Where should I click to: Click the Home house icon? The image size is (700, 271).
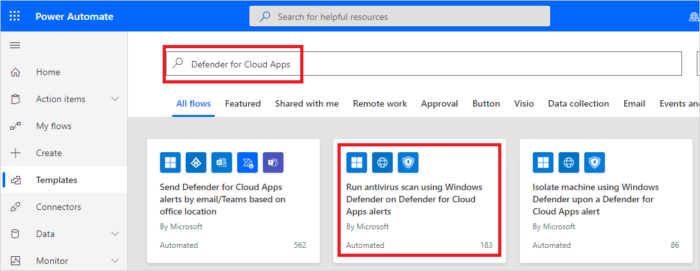(15, 72)
